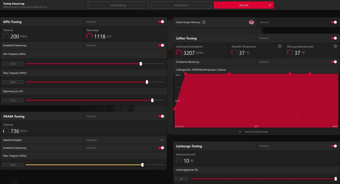Click the Min Frequenz 2720 input field
The image size is (340, 184).
12,64
